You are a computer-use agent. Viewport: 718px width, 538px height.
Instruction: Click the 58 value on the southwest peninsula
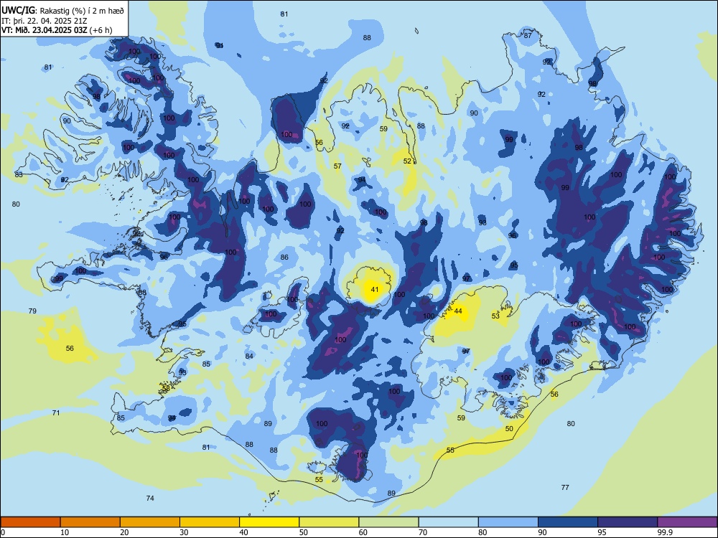(166, 388)
